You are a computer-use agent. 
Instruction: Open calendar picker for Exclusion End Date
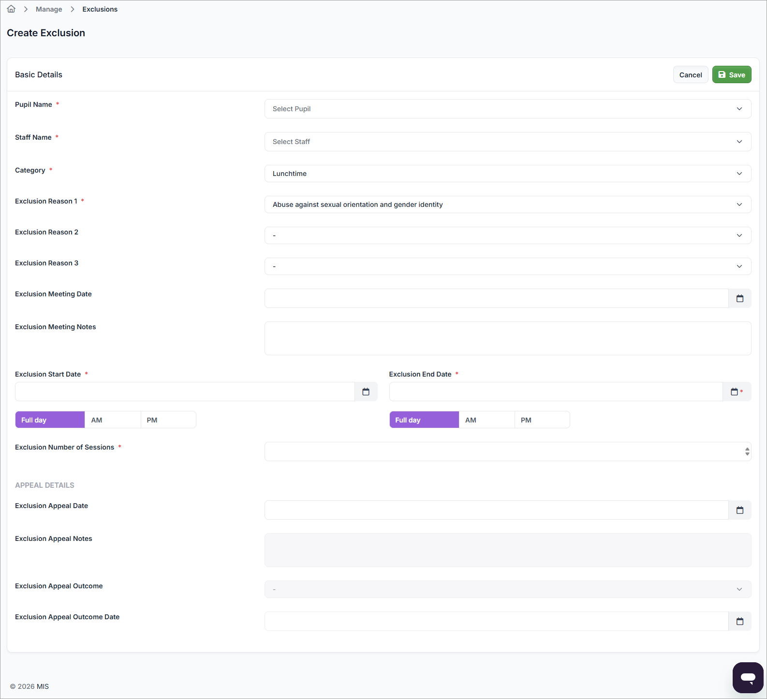click(735, 392)
